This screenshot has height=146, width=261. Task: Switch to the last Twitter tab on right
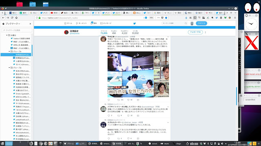click(220, 13)
